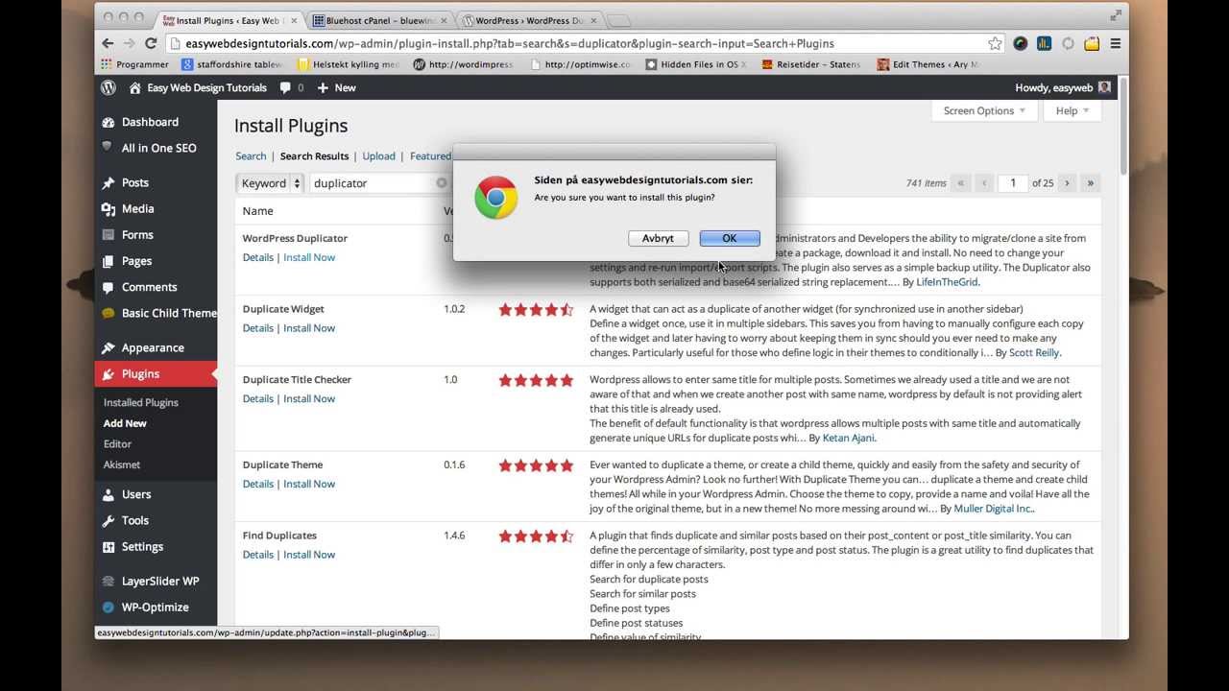Open Installed Plugins submenu
This screenshot has width=1229, height=691.
click(x=141, y=402)
